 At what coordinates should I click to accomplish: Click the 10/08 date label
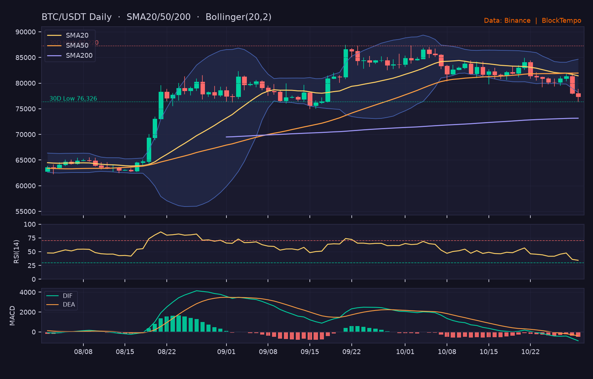click(x=447, y=352)
